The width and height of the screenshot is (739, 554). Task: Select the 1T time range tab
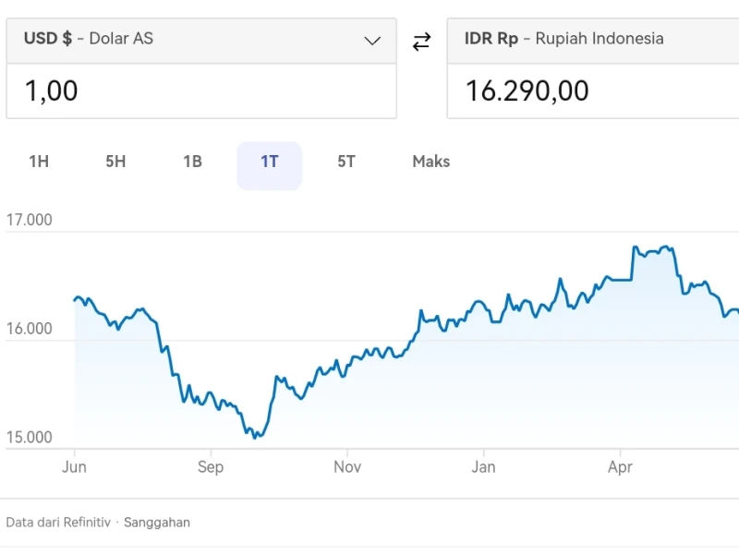[270, 165]
